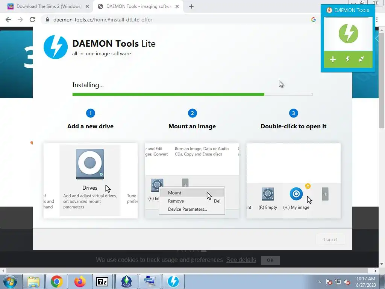This screenshot has width=385, height=289.
Task: Open the Windows Start menu
Action: 10,281
